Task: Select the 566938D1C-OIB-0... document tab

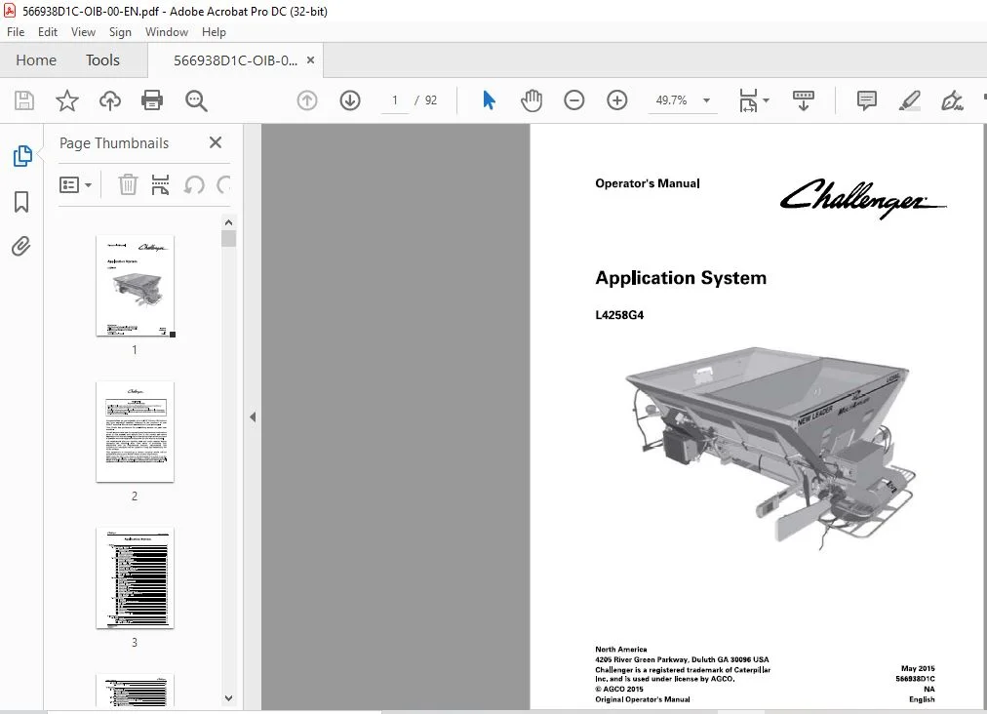Action: click(235, 60)
